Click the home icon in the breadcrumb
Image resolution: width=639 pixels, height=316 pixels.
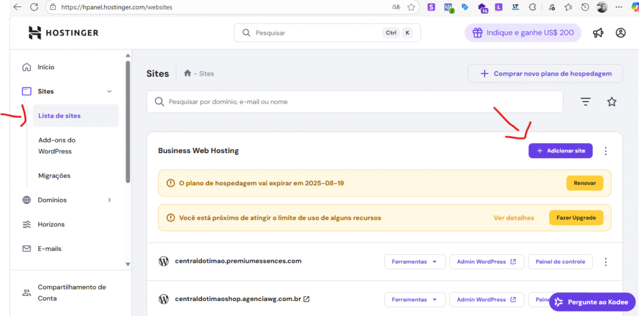click(x=187, y=74)
